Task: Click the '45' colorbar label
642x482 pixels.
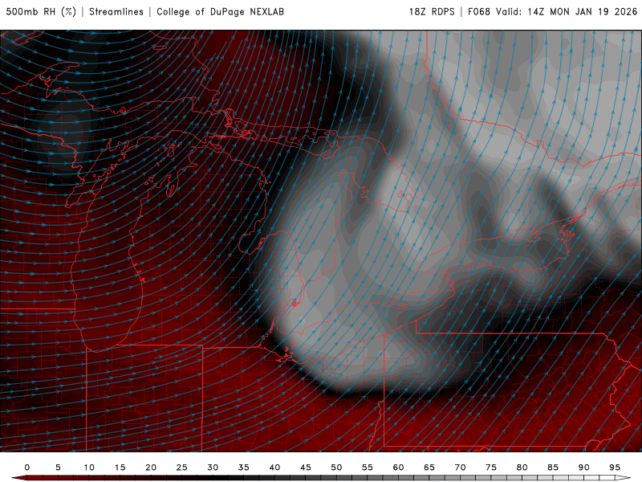Action: click(306, 468)
